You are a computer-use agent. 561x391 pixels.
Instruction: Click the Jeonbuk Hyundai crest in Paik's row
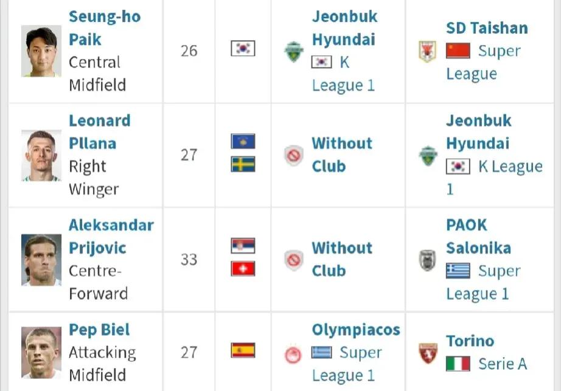click(294, 52)
